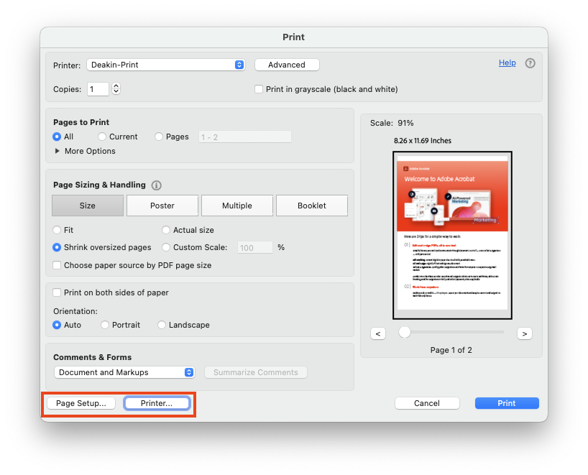Go to next preview page arrow

524,333
